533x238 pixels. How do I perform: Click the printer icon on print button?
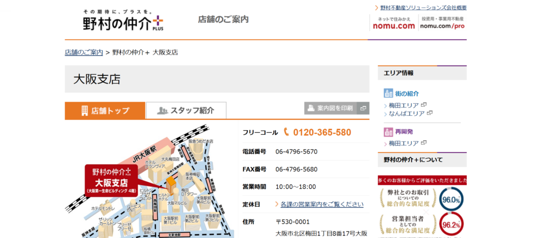(x=311, y=108)
